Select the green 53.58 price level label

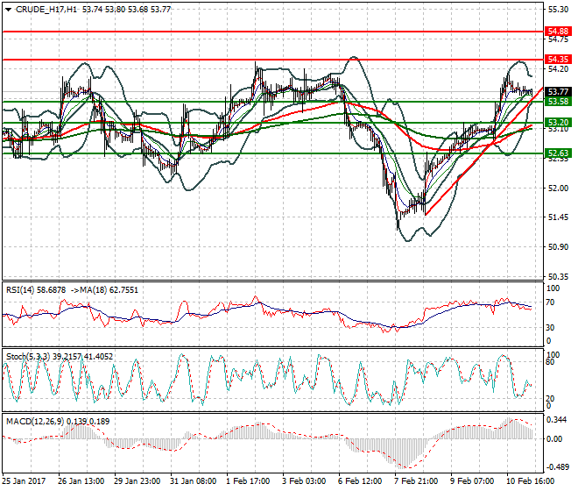coord(558,102)
